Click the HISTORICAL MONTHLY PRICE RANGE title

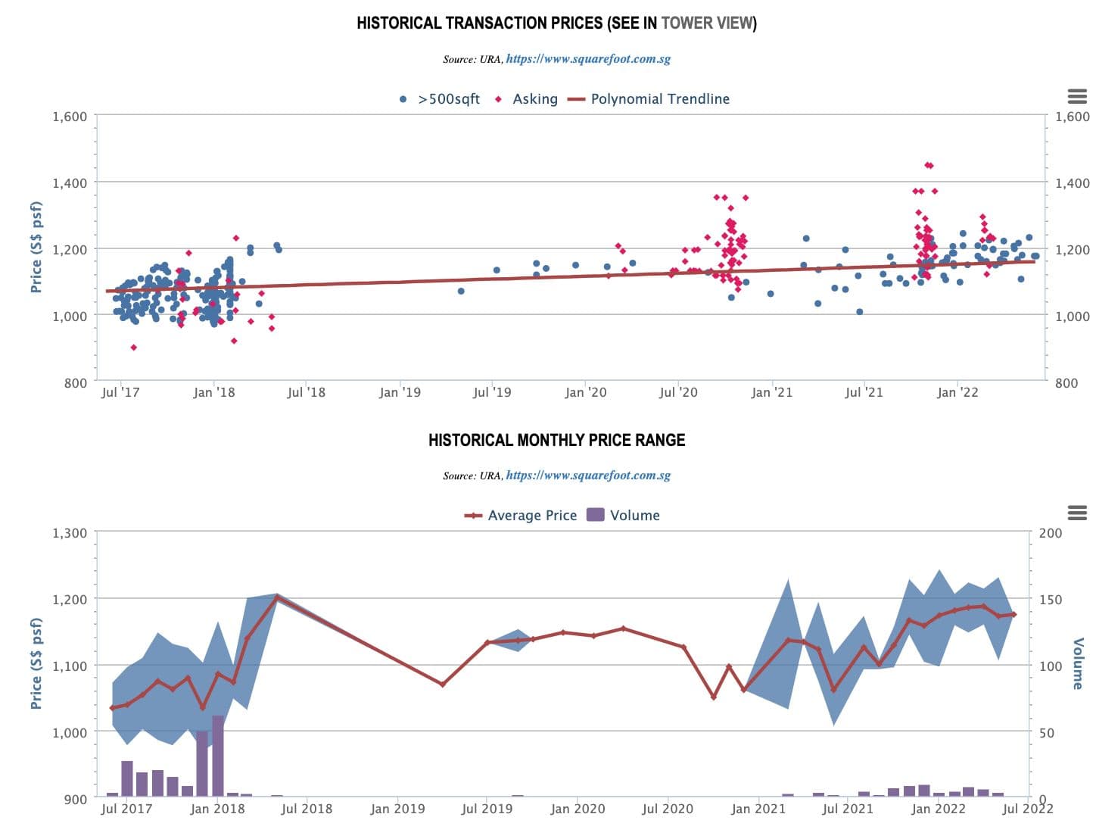pyautogui.click(x=557, y=440)
